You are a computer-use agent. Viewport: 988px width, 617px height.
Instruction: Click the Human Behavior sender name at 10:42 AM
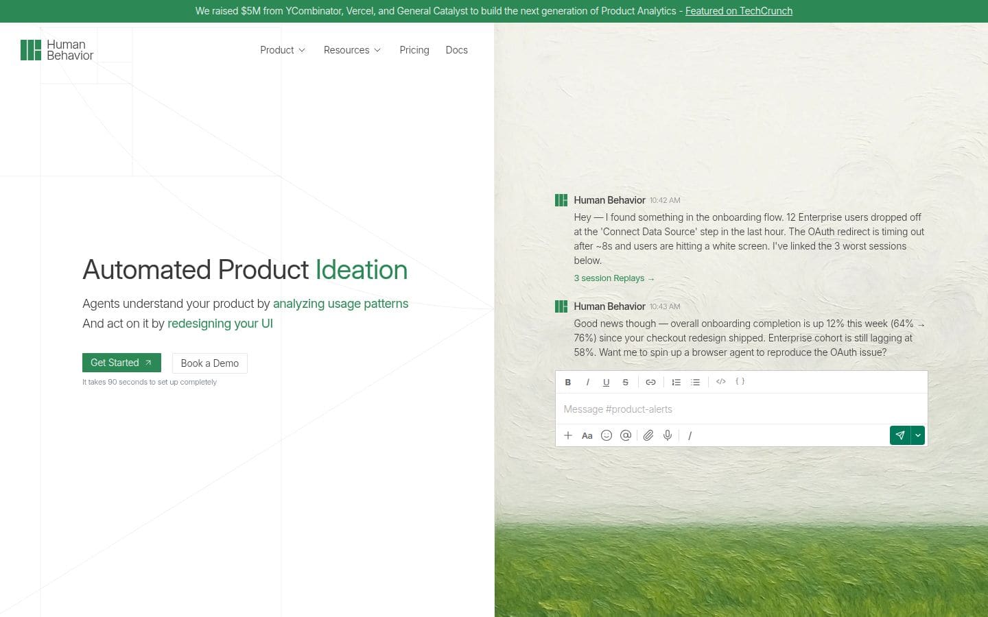[x=609, y=200]
